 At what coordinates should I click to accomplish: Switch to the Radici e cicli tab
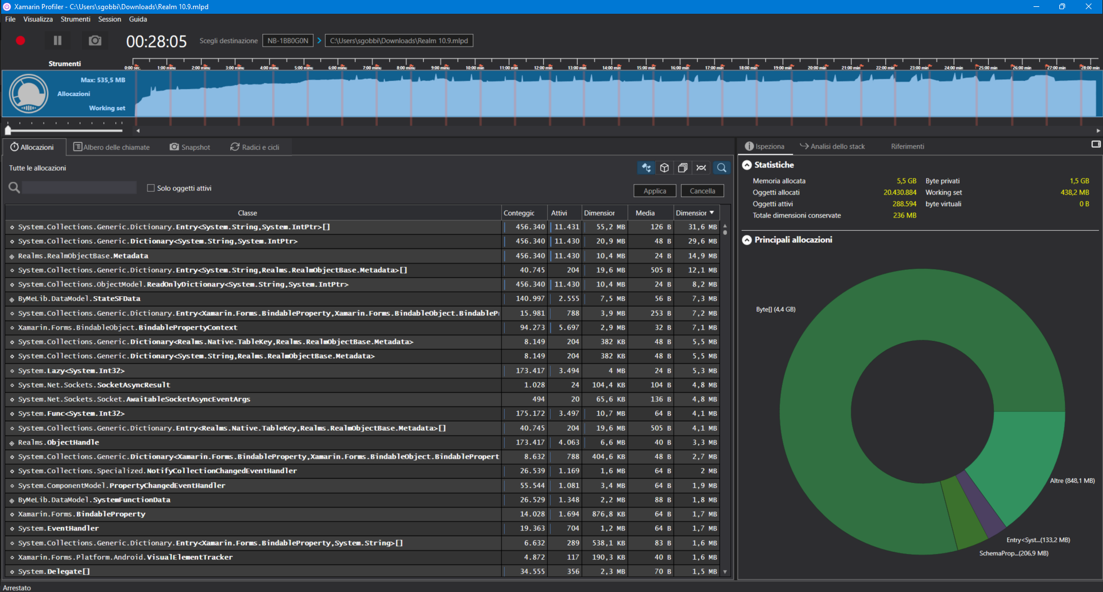pyautogui.click(x=256, y=147)
